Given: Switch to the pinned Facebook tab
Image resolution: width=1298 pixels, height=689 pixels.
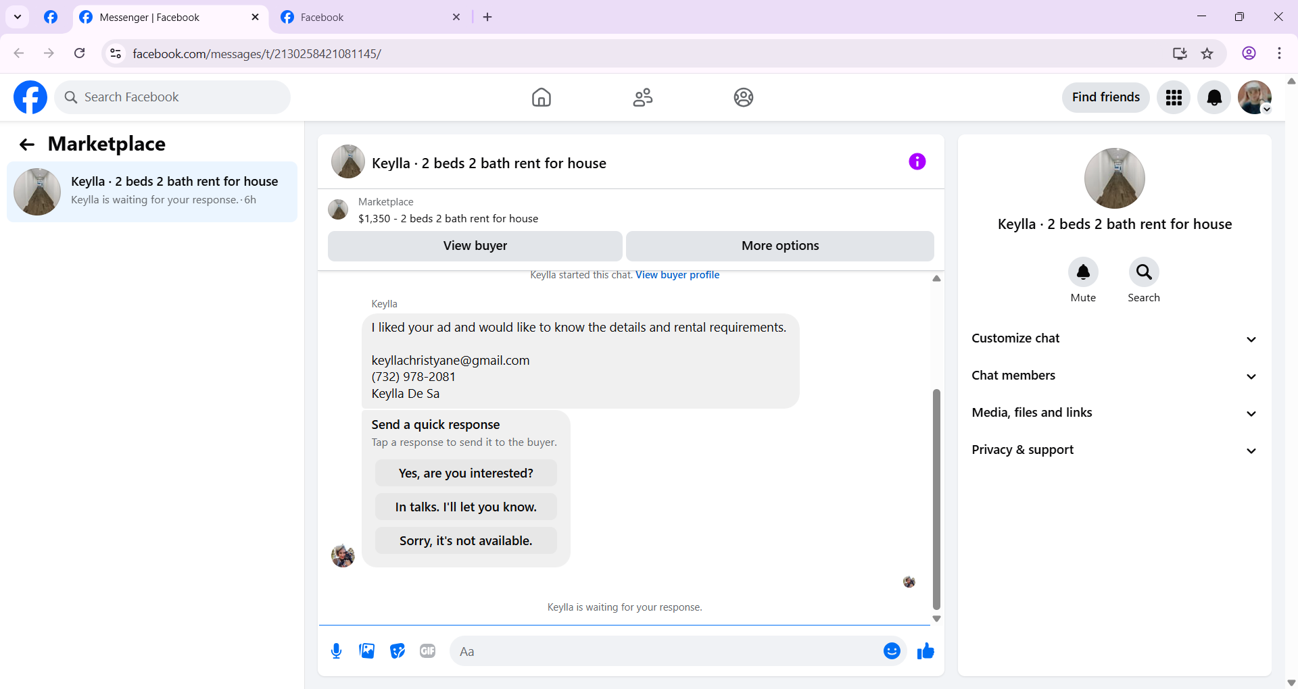Looking at the screenshot, I should [51, 17].
